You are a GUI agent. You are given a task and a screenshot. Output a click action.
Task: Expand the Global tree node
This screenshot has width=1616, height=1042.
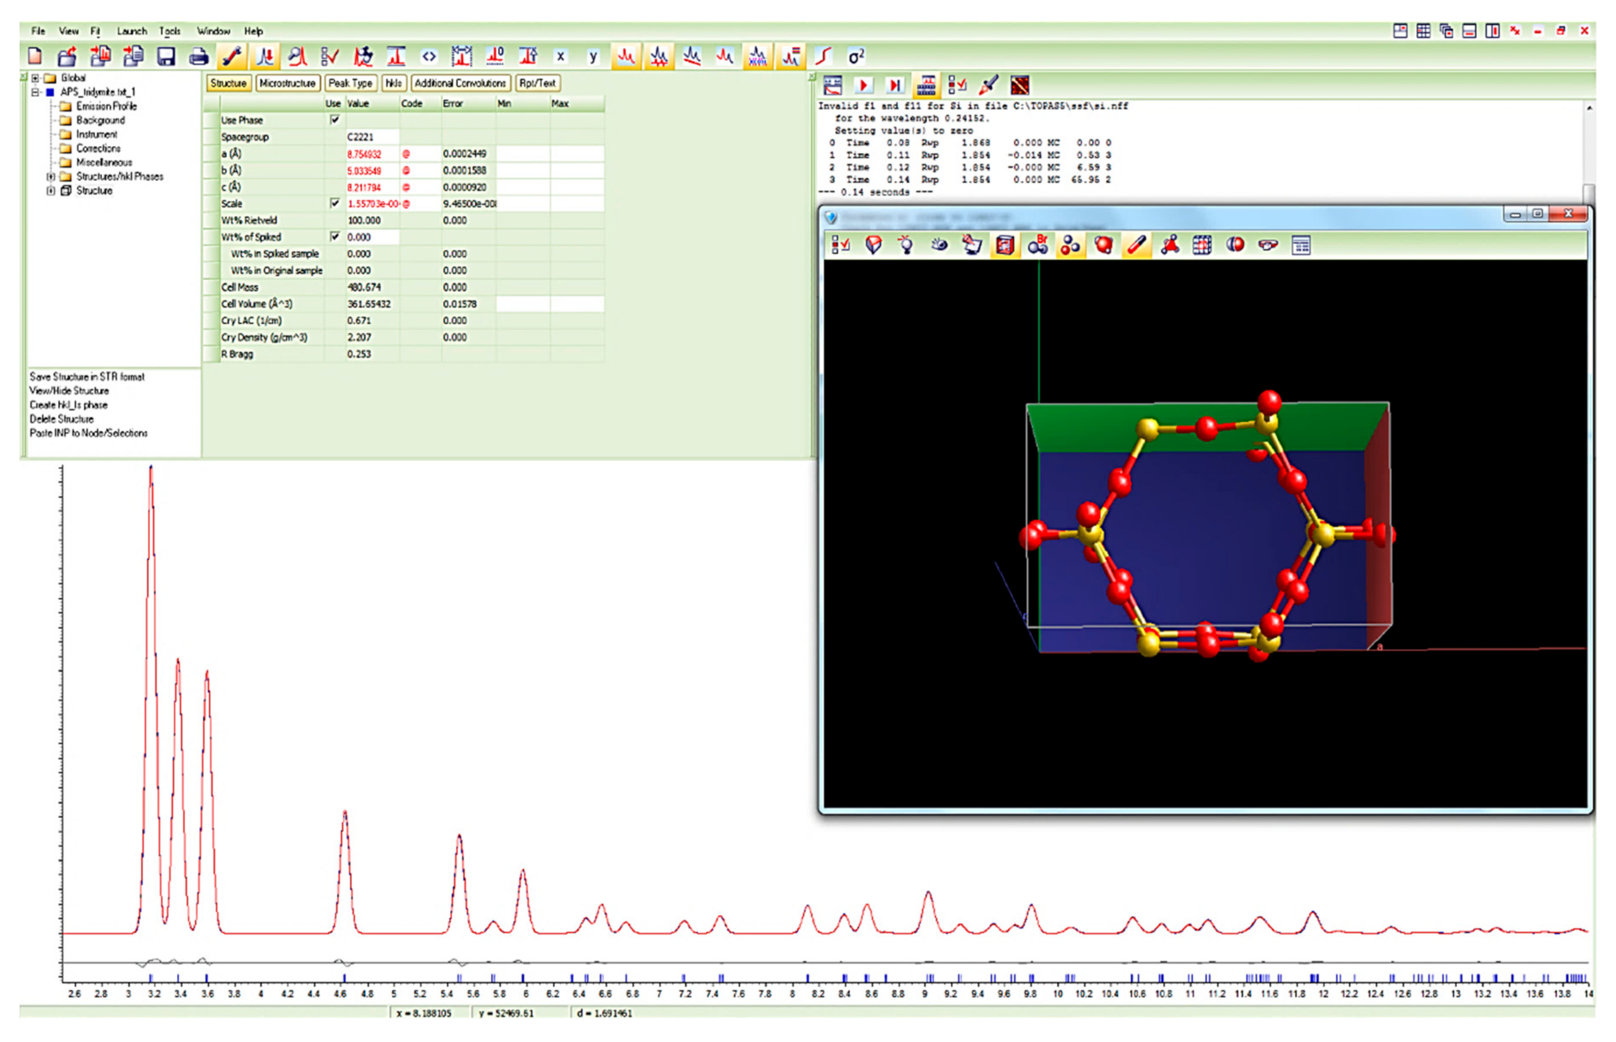point(35,78)
